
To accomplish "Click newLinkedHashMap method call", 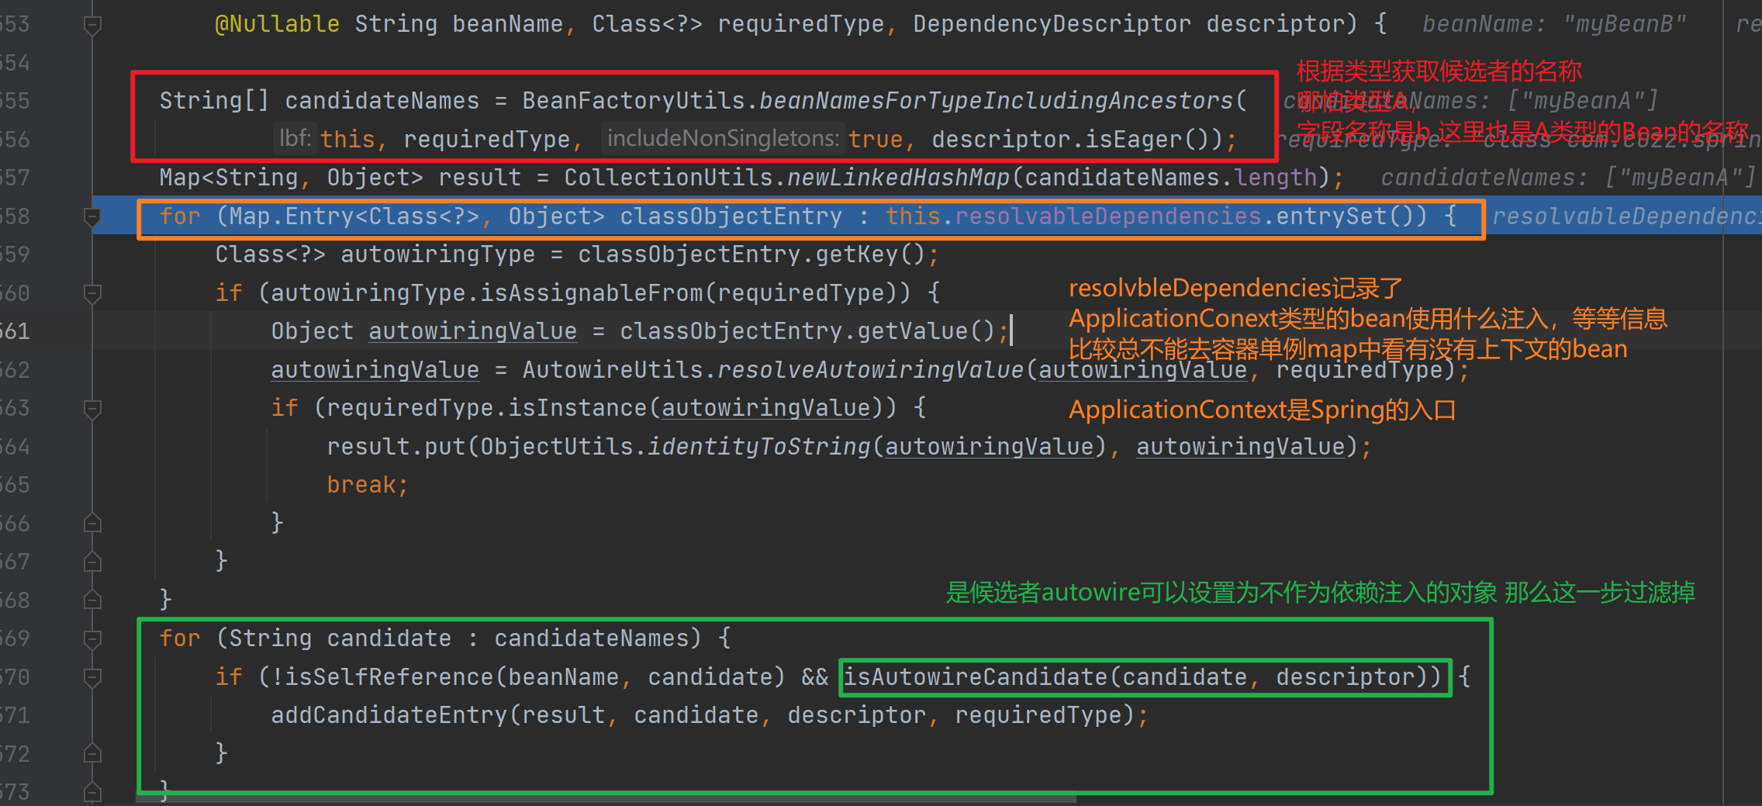I will click(x=899, y=178).
